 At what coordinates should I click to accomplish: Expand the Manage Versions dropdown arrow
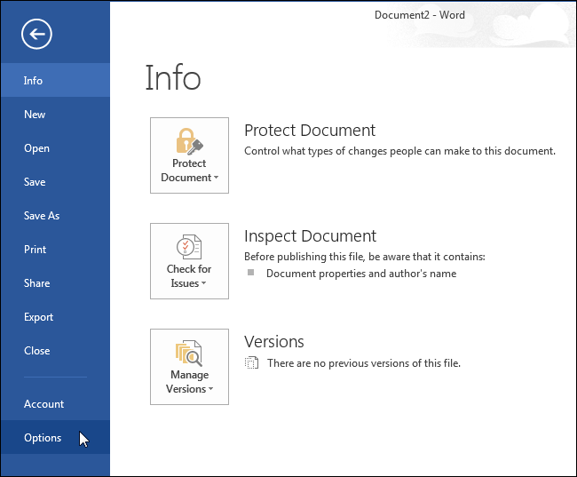tap(210, 390)
